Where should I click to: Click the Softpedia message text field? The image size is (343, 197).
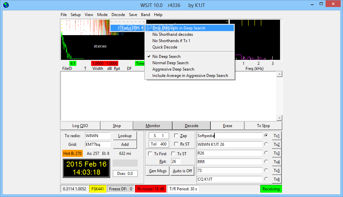(x=229, y=136)
